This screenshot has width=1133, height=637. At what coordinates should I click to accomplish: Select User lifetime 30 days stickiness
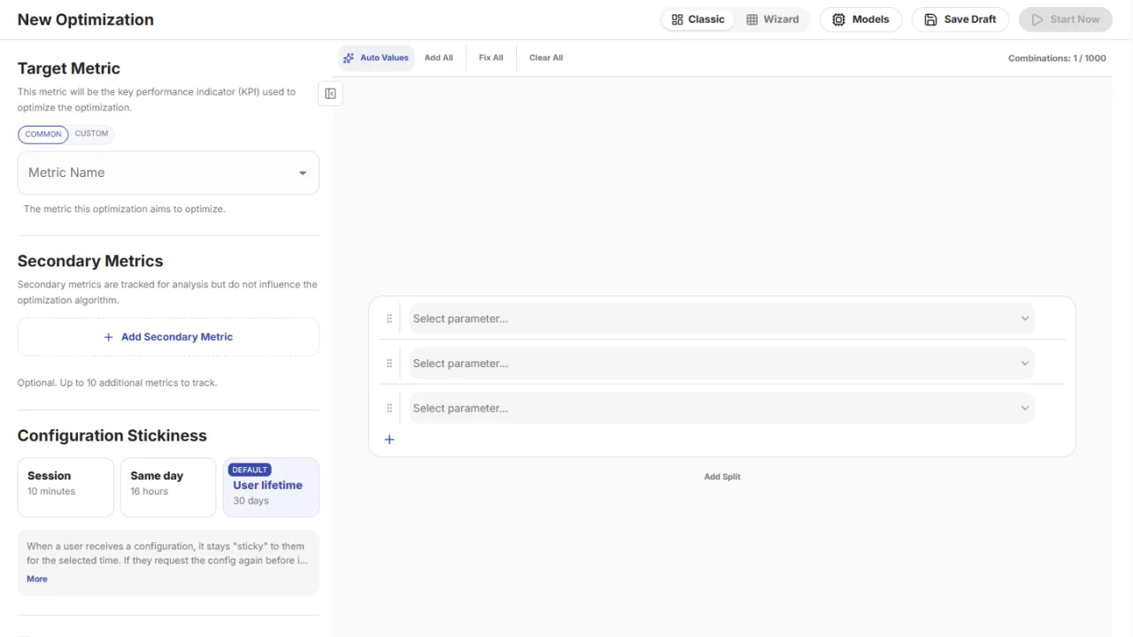[x=271, y=487]
